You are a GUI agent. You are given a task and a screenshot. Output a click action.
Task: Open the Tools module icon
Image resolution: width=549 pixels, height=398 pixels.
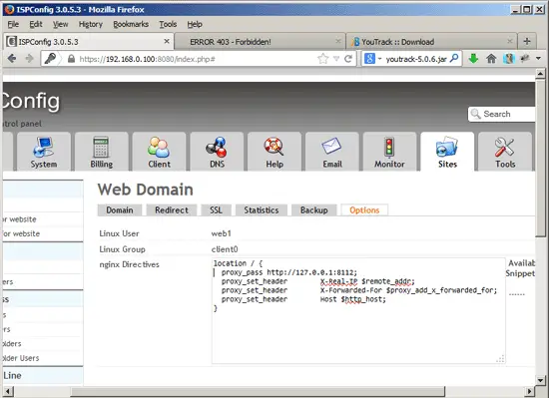point(505,152)
